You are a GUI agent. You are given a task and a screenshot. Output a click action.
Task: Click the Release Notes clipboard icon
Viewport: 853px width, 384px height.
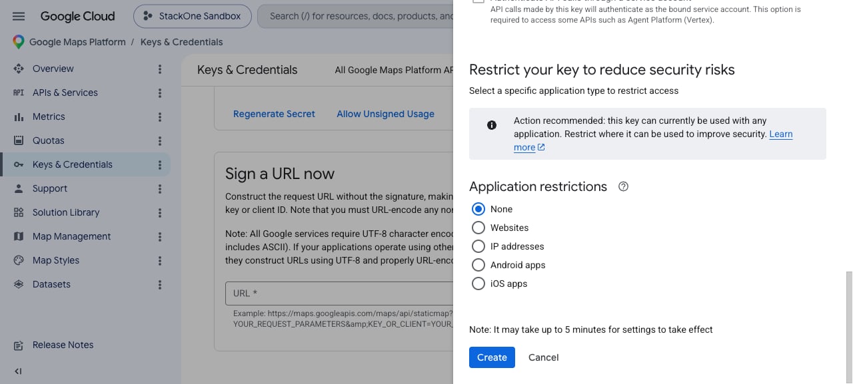click(19, 345)
